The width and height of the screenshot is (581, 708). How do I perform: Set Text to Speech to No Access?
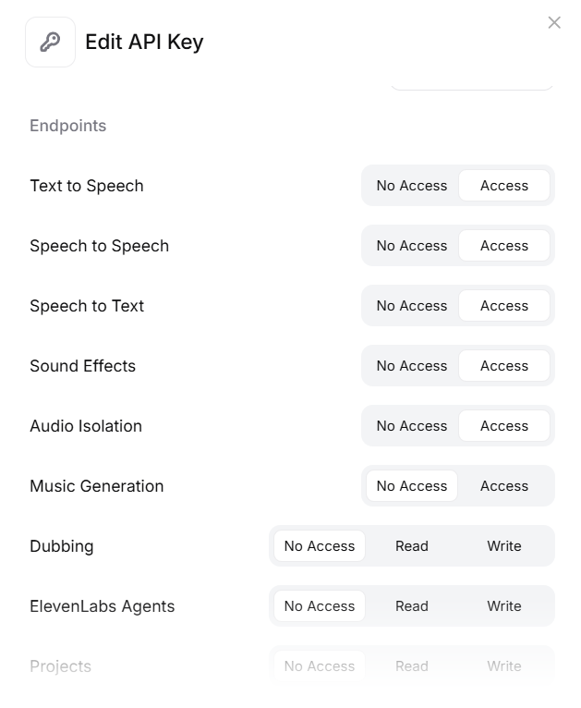coord(411,186)
